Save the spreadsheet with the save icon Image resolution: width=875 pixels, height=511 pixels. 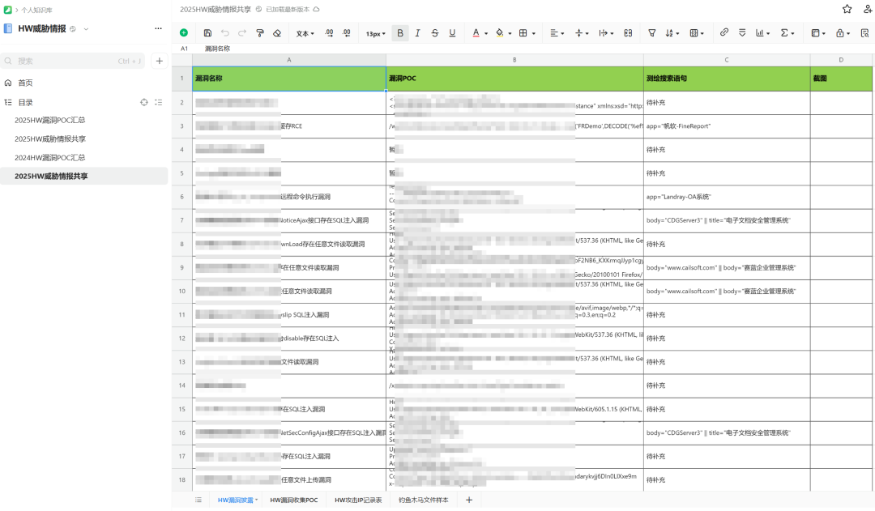[207, 33]
